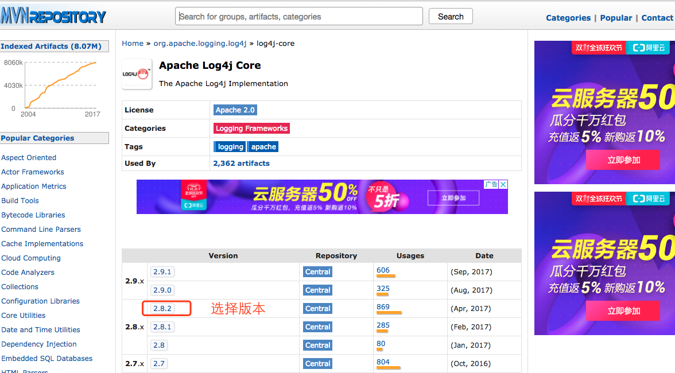Open the 285 usages link
This screenshot has height=373, width=675.
pyautogui.click(x=383, y=325)
